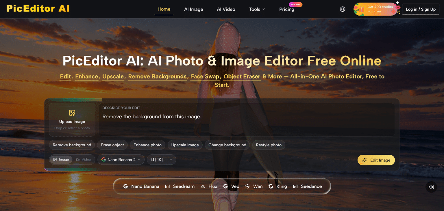This screenshot has height=211, width=444.
Task: Click the underlined Edit link in subtitle
Action: [65, 76]
